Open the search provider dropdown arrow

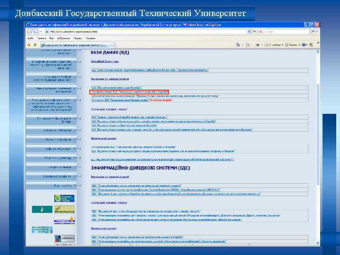[x=317, y=32]
